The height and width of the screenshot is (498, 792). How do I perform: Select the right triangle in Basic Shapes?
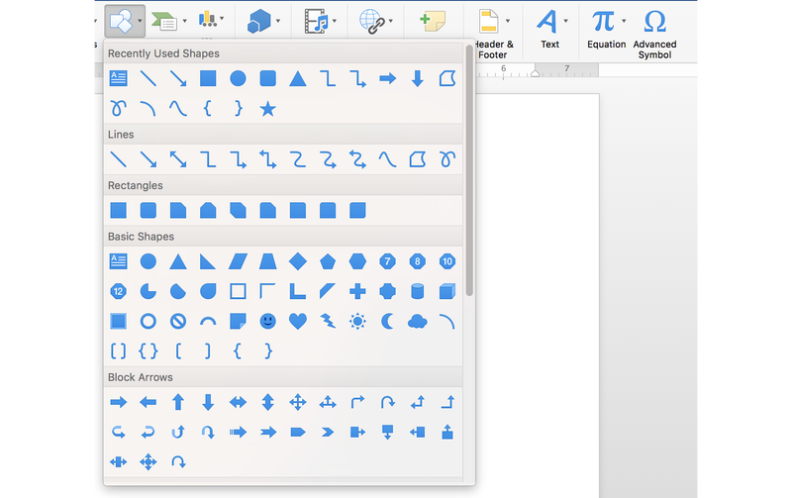click(208, 261)
